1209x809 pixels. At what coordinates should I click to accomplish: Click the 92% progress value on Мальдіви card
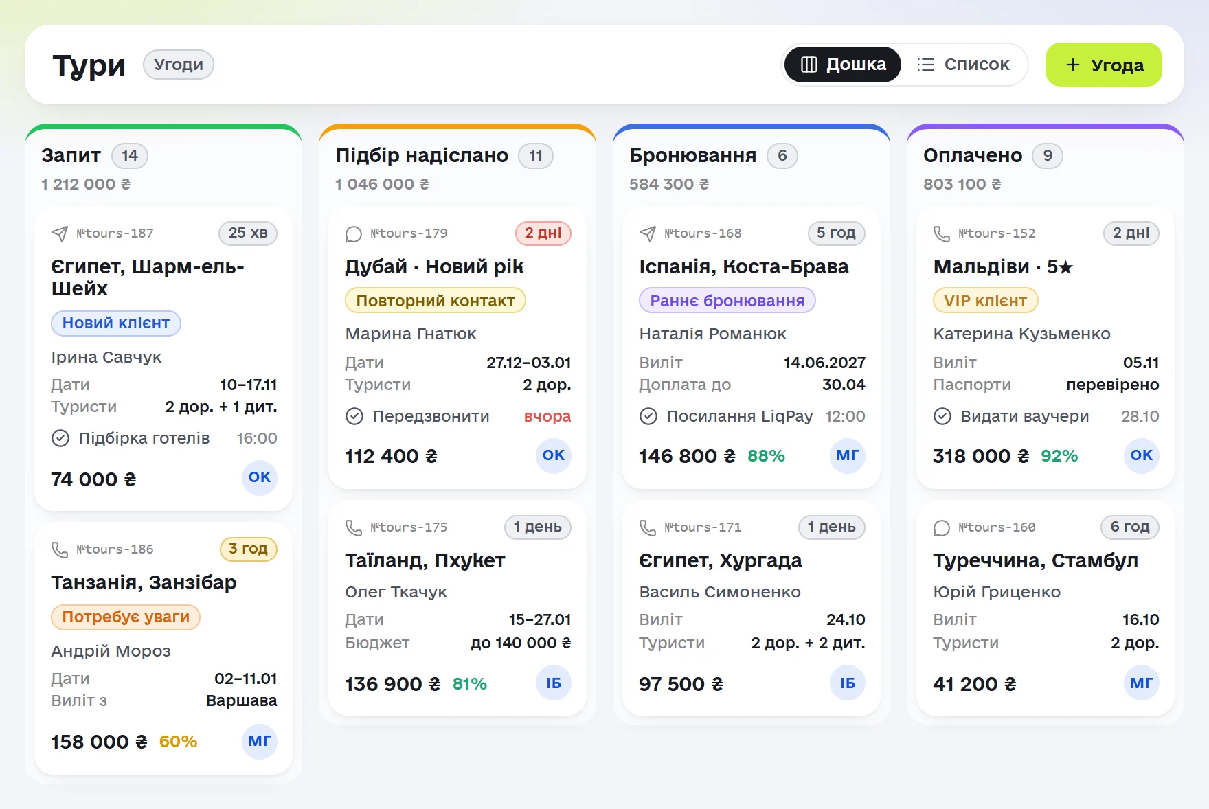(x=1059, y=456)
